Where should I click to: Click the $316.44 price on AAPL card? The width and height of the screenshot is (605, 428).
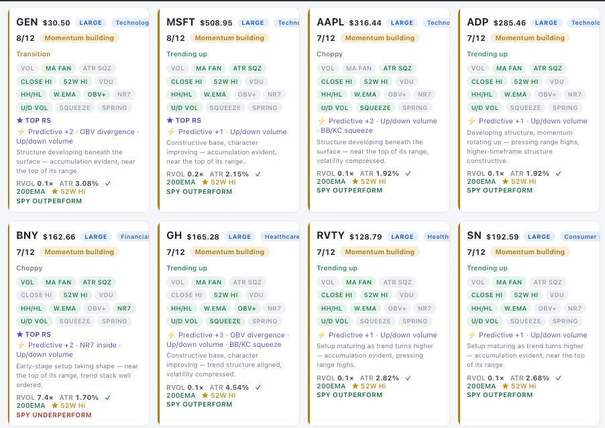click(x=365, y=23)
